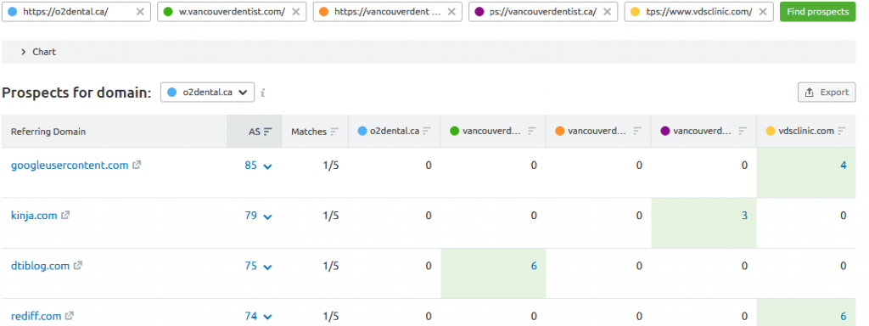Remove the w.vancouverdentist.com URL entry

[296, 12]
